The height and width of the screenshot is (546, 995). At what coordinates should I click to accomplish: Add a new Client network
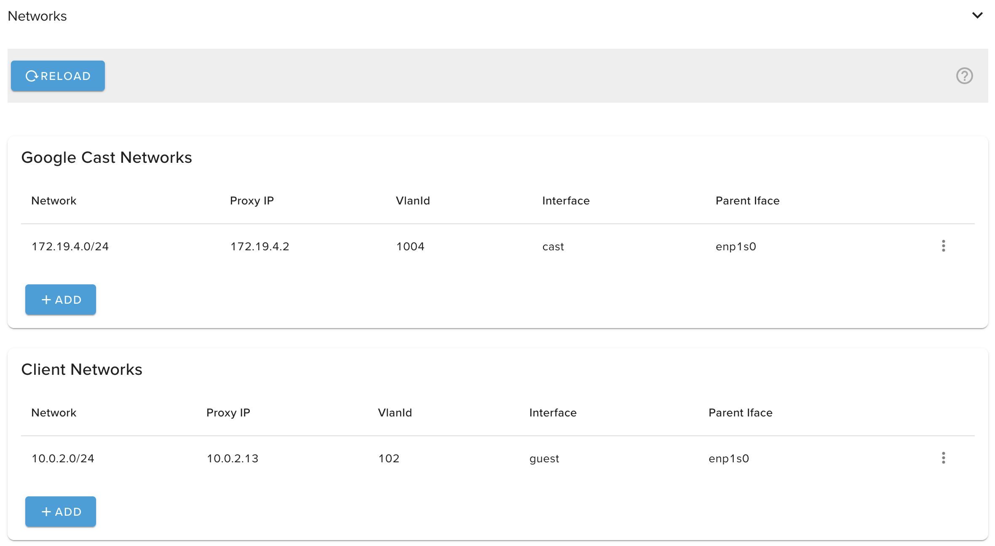[x=61, y=512]
